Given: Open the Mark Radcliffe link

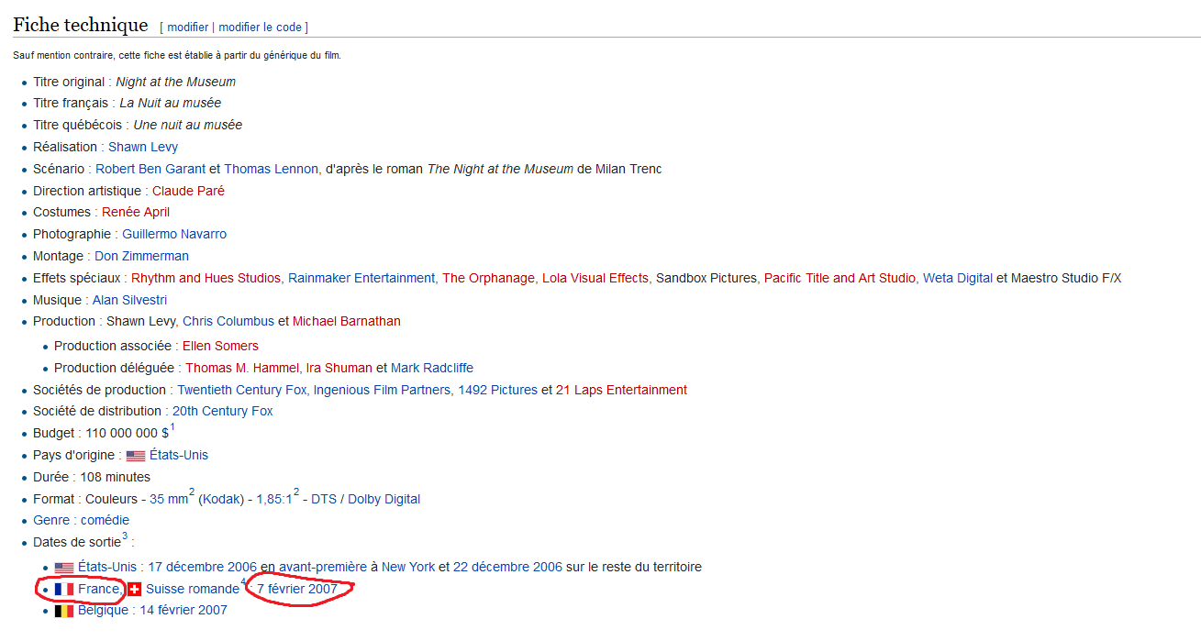Looking at the screenshot, I should pyautogui.click(x=432, y=368).
